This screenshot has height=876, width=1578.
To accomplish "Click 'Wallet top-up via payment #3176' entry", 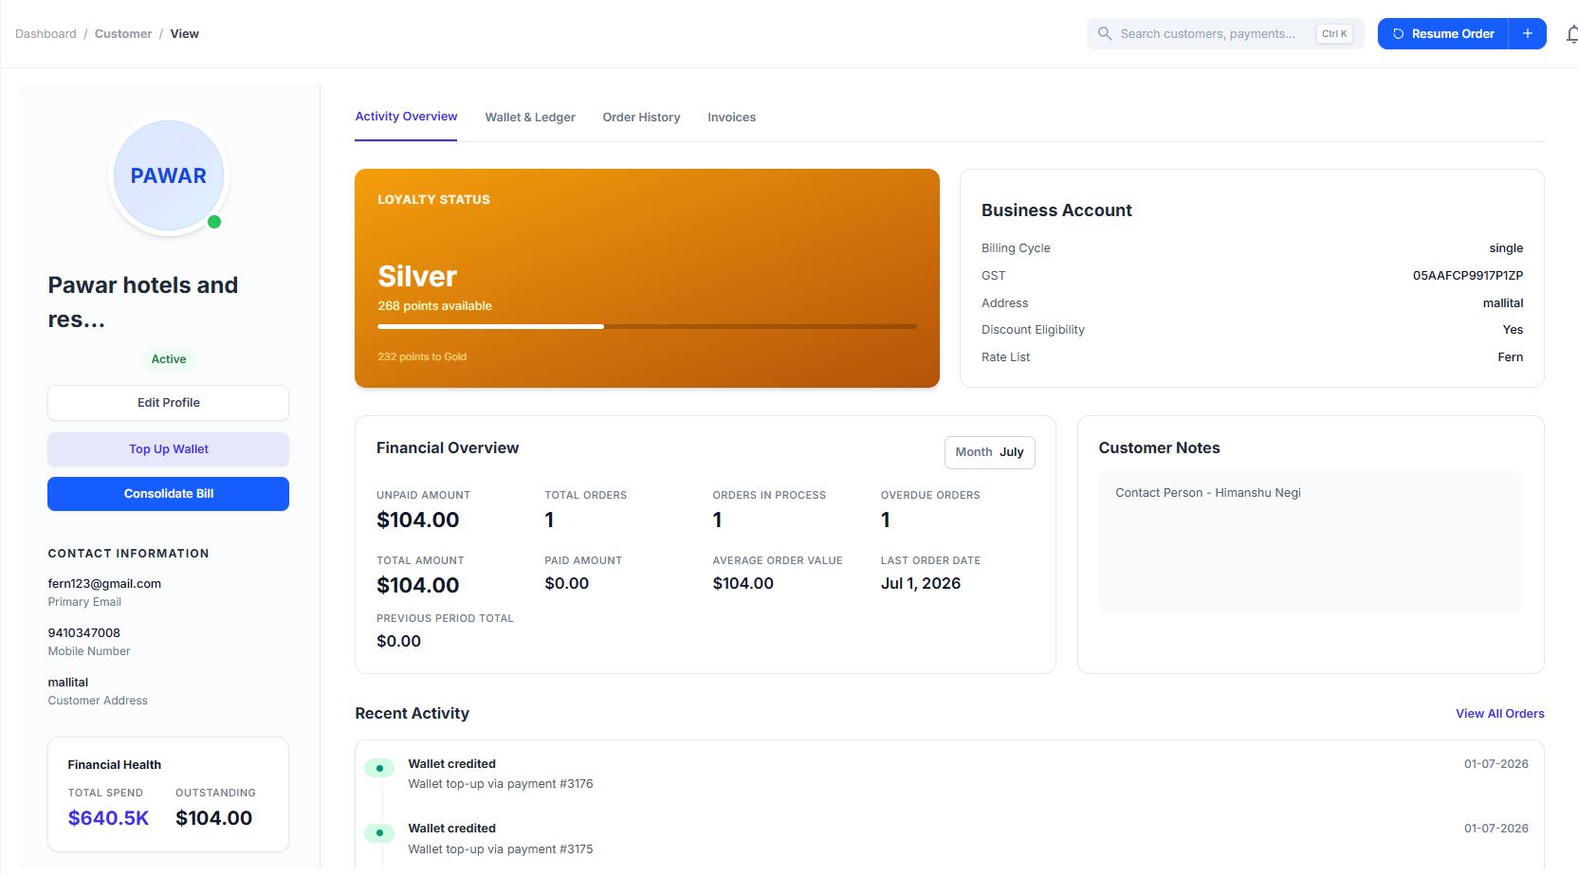I will click(501, 784).
